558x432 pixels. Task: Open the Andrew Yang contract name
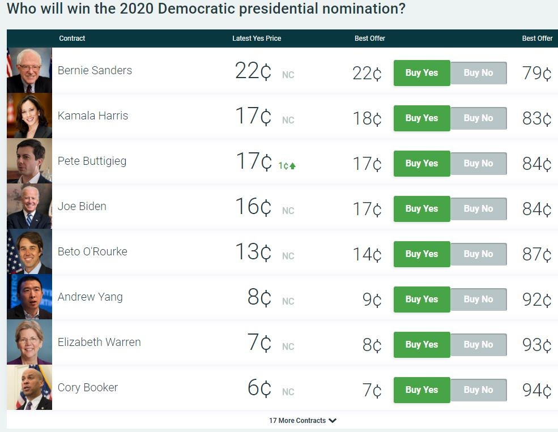[90, 297]
